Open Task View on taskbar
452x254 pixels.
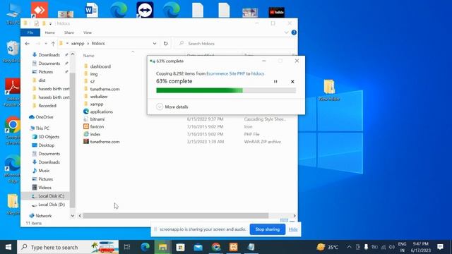(x=127, y=247)
